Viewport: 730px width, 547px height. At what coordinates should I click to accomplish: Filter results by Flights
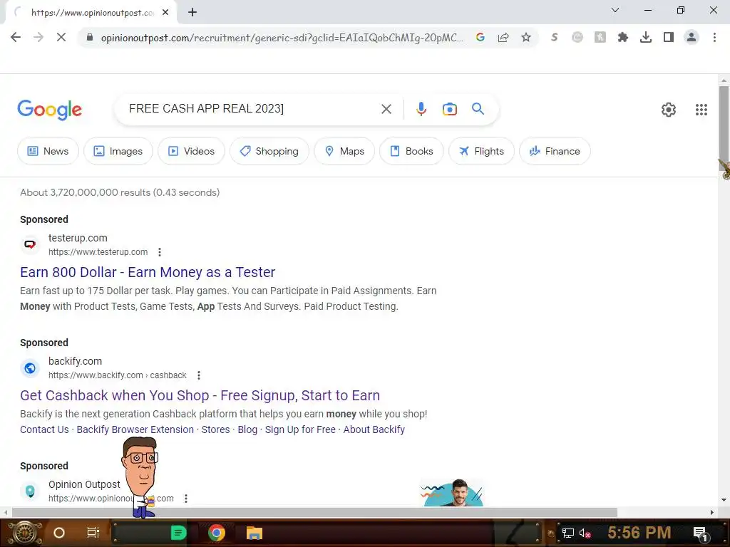click(x=481, y=151)
